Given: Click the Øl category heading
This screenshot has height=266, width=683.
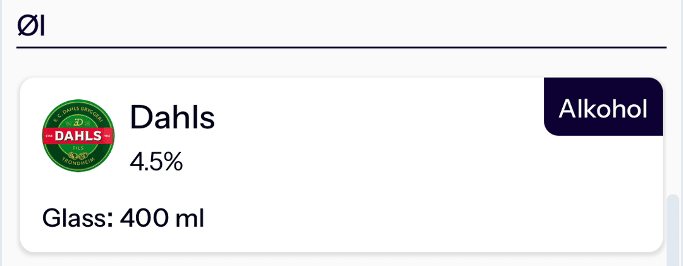Looking at the screenshot, I should click(30, 26).
